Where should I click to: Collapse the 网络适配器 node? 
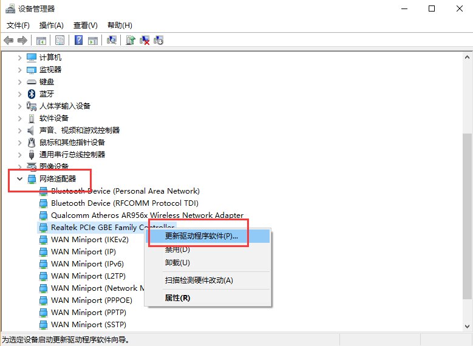(x=19, y=179)
